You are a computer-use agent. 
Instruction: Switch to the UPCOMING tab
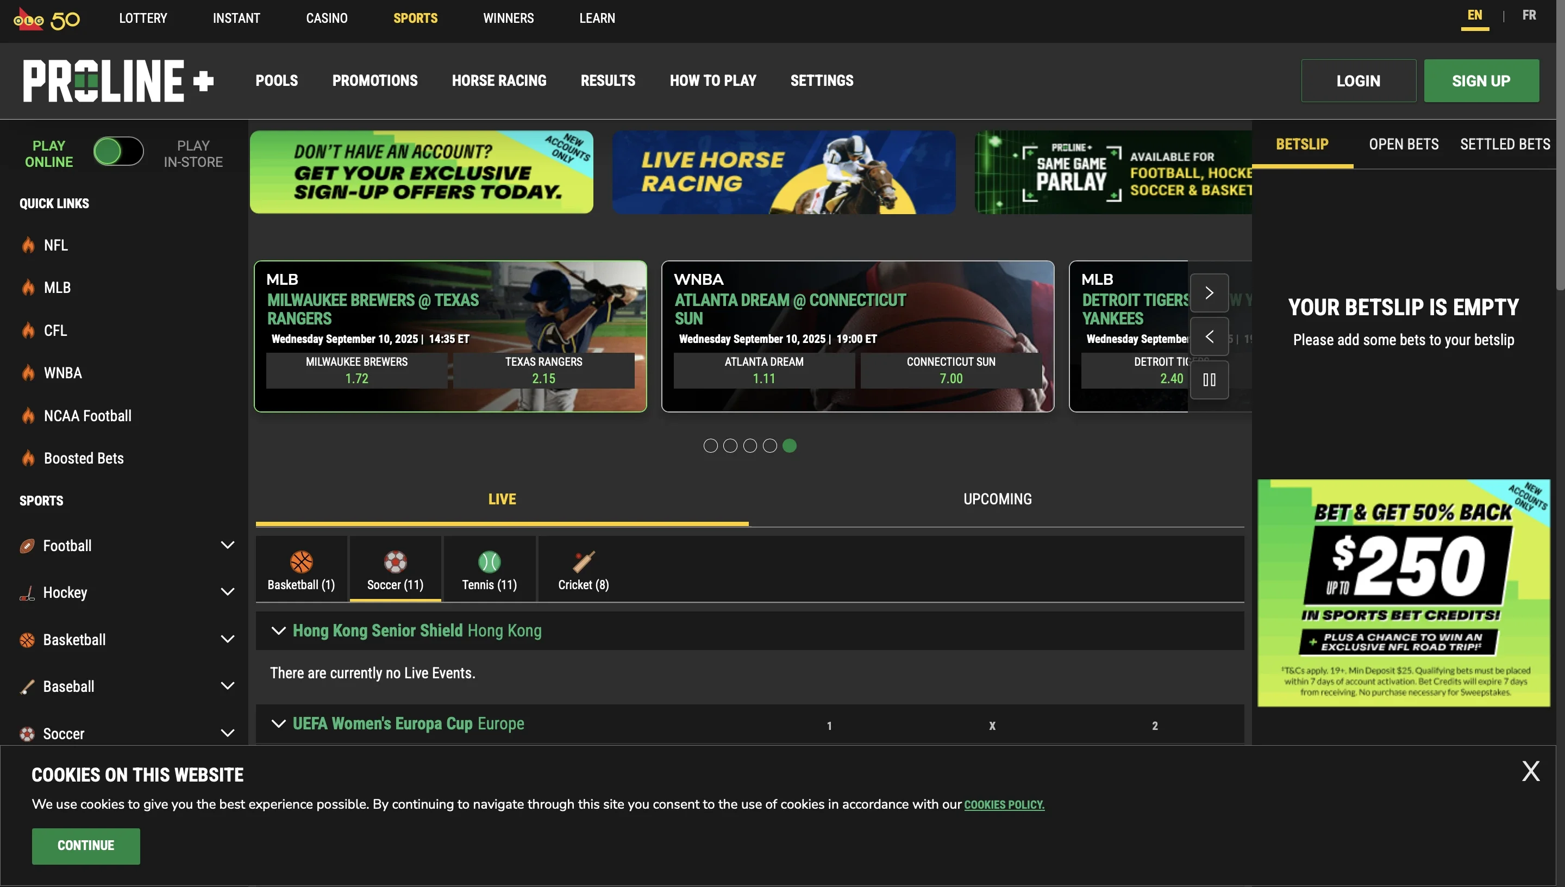tap(997, 498)
